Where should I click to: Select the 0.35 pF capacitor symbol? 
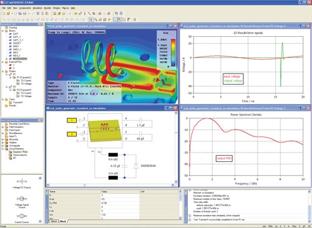124,166
